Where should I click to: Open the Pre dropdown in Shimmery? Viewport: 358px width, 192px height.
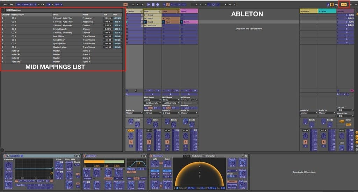[x=232, y=171]
